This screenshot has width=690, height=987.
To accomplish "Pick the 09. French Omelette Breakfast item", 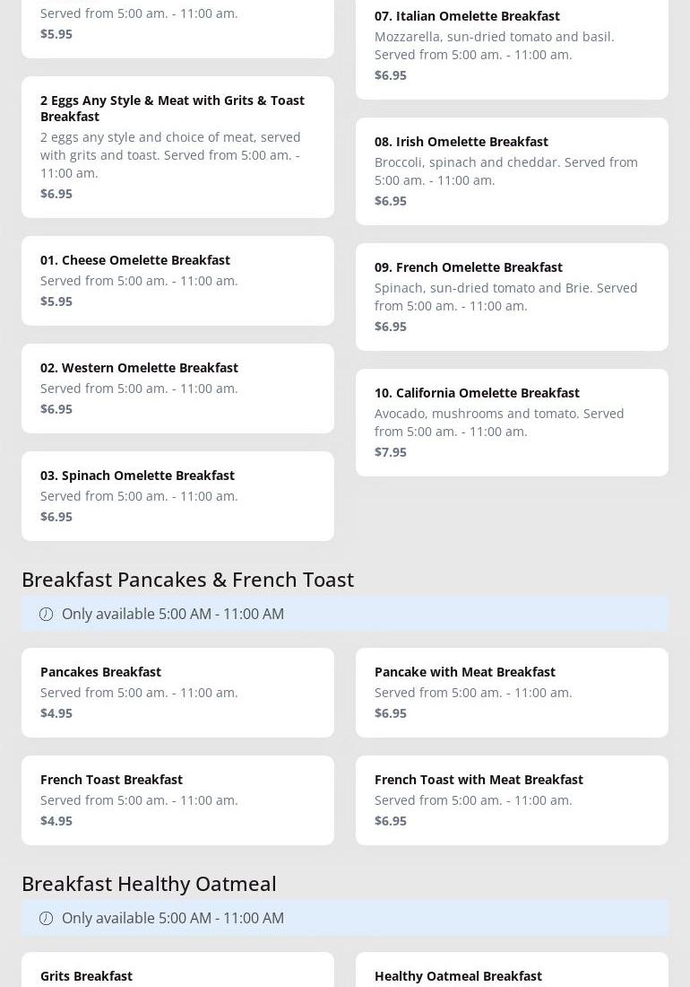I will 512,296.
